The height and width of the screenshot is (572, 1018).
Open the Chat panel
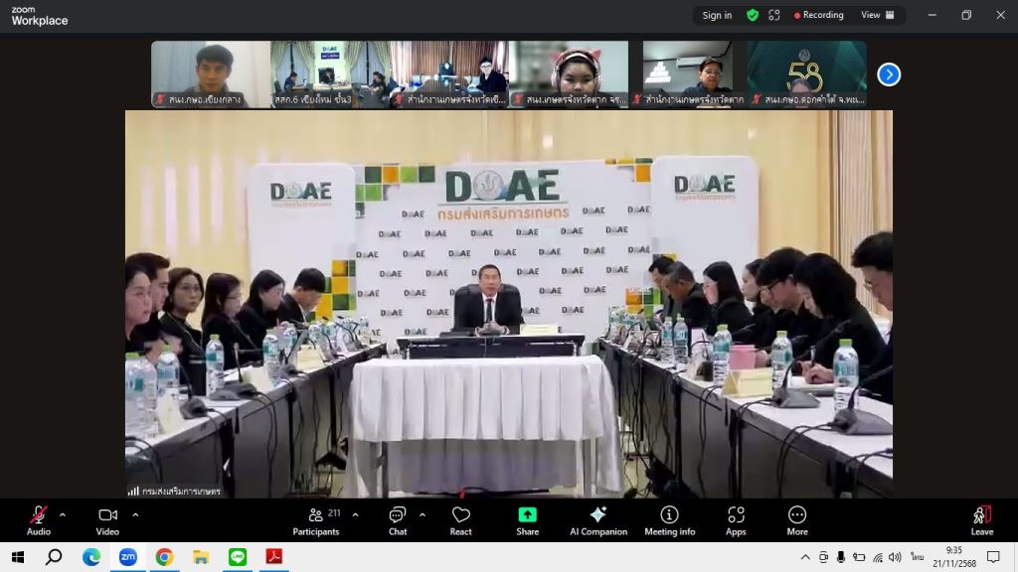point(398,520)
